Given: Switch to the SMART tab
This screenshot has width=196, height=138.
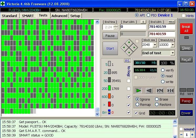Looking at the screenshot, I should [28, 16].
